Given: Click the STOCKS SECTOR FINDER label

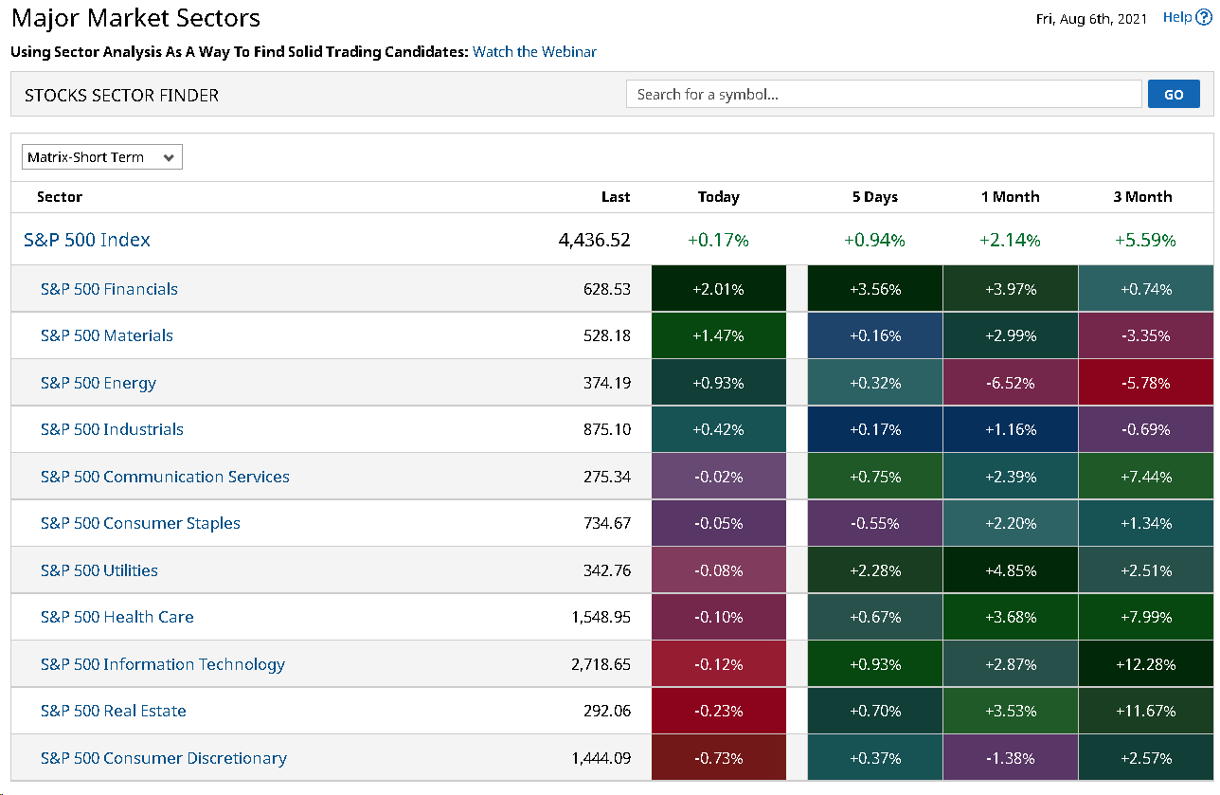Looking at the screenshot, I should 121,95.
